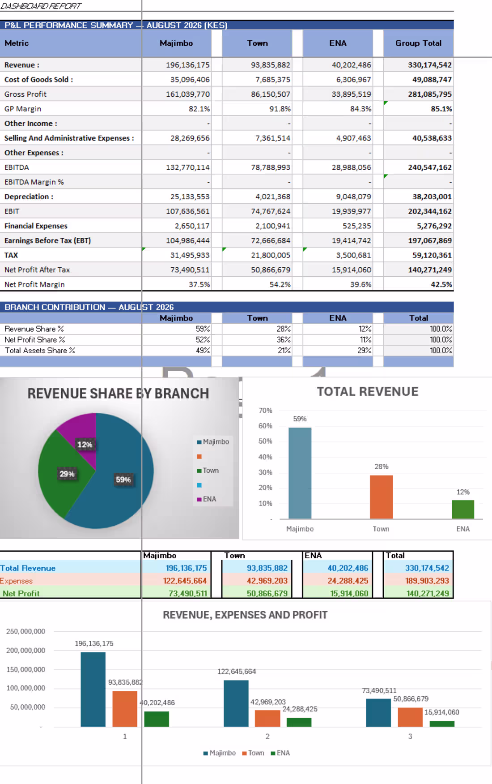Screen dimensions: 492x784
Task: Select 'Selling And Administrative Expenses :' label
Action: point(69,138)
